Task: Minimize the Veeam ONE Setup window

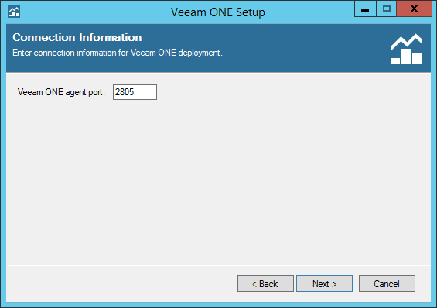Action: coord(365,9)
